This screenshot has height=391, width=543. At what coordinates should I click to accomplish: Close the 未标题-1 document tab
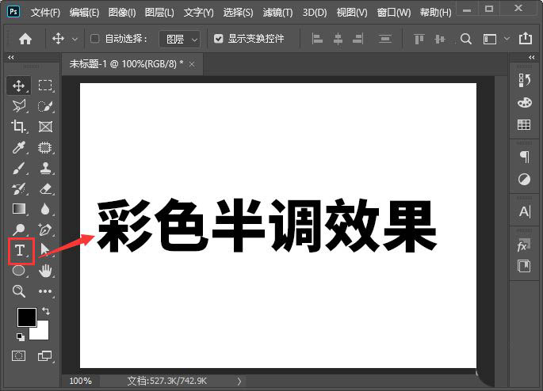click(x=192, y=64)
